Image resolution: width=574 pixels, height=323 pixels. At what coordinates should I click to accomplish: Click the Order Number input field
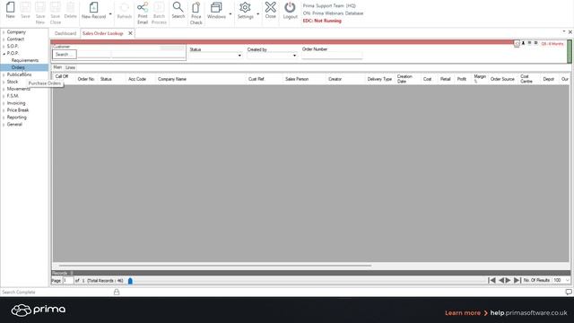[332, 56]
